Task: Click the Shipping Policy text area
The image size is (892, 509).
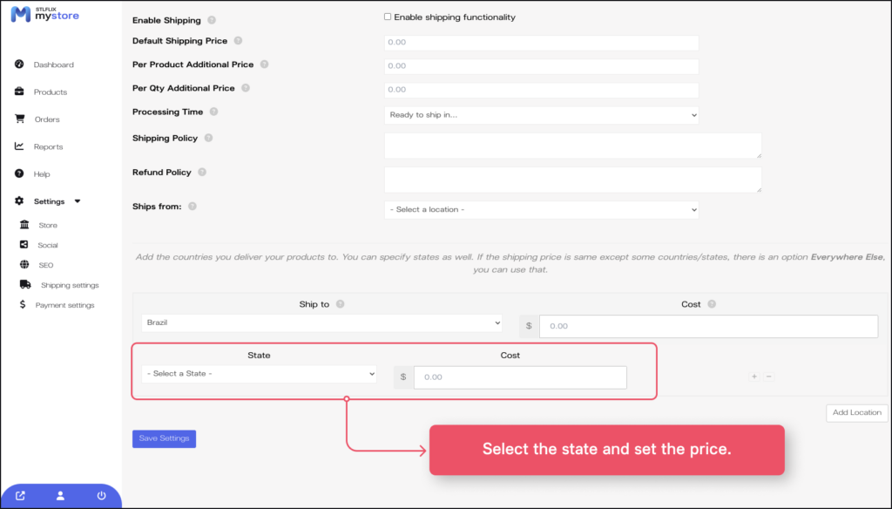Action: coord(572,146)
